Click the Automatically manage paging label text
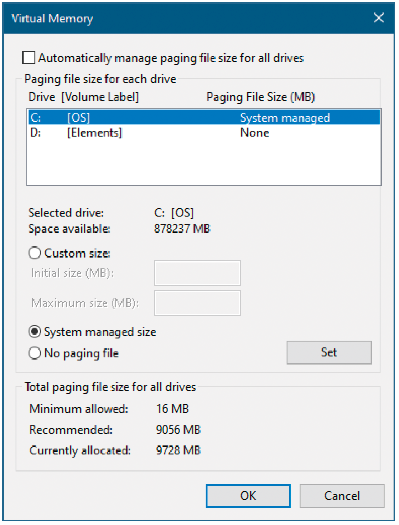The image size is (399, 525). [171, 58]
